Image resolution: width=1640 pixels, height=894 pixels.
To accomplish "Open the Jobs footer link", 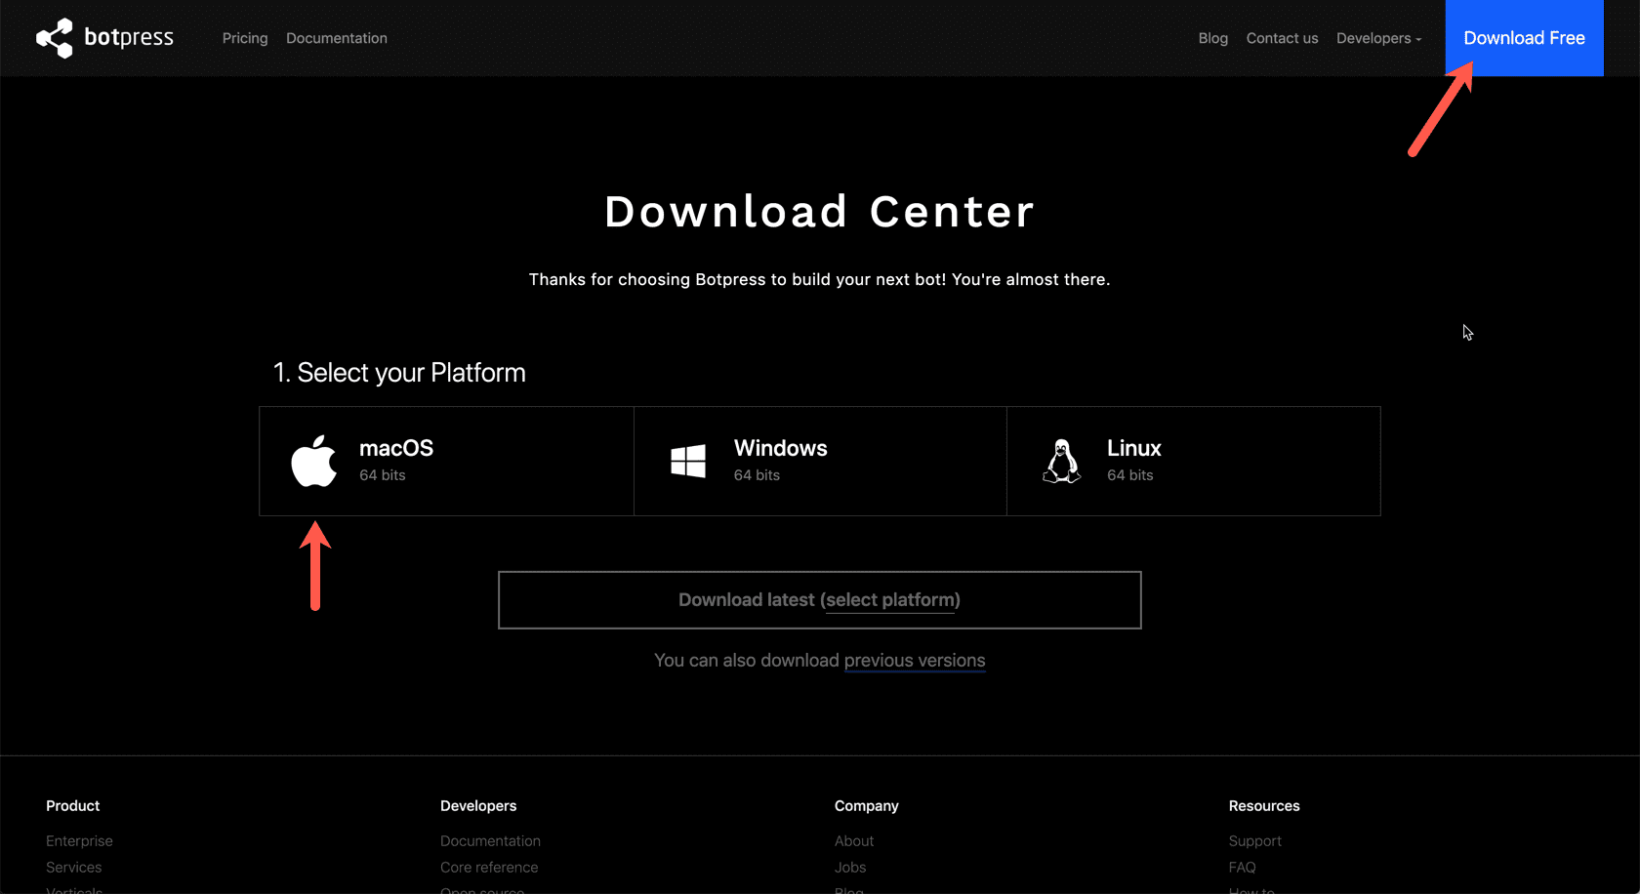I will coord(850,868).
